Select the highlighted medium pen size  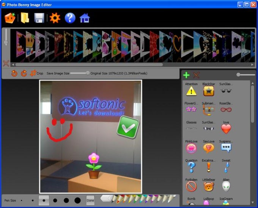[x=44, y=200]
